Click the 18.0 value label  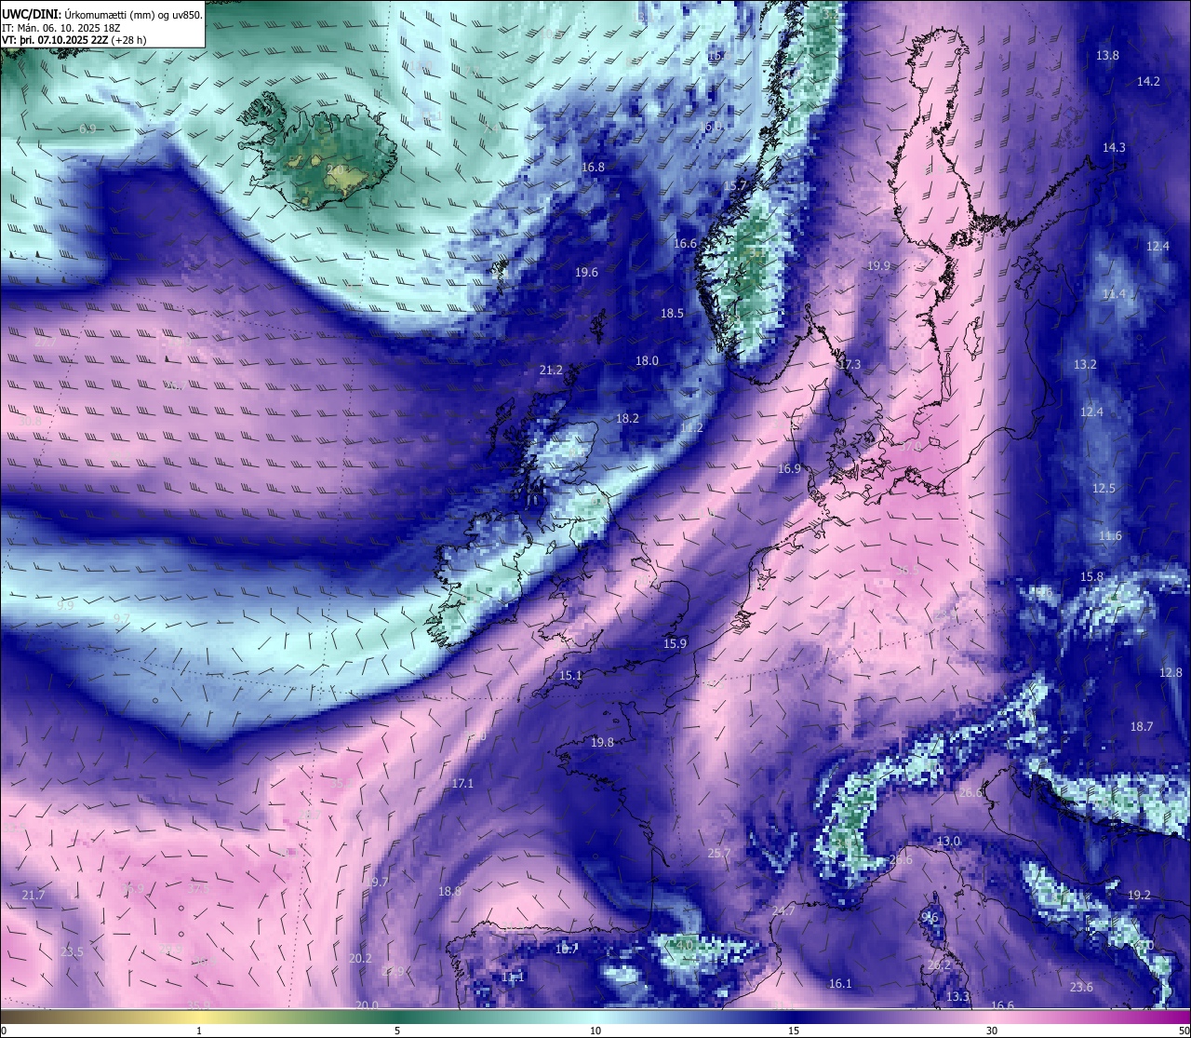[x=647, y=361]
